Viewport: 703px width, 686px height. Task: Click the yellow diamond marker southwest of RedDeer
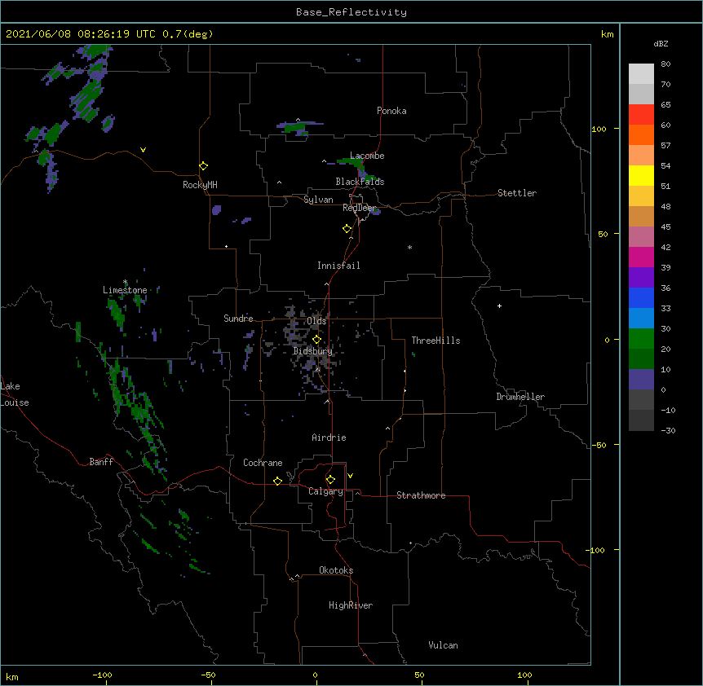tap(347, 229)
